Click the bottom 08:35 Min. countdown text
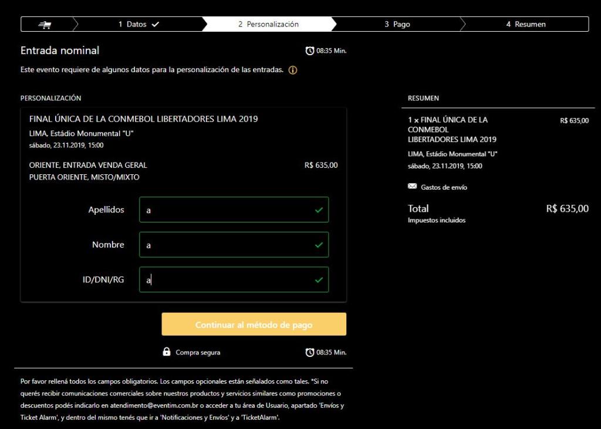The height and width of the screenshot is (429, 601). 331,352
